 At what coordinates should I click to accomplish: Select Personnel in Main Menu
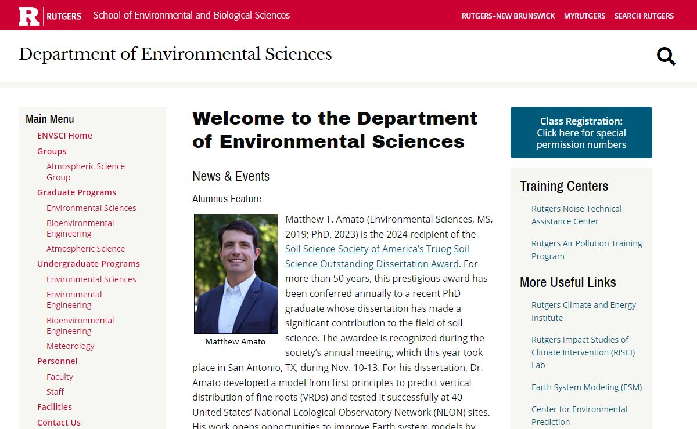coord(57,361)
